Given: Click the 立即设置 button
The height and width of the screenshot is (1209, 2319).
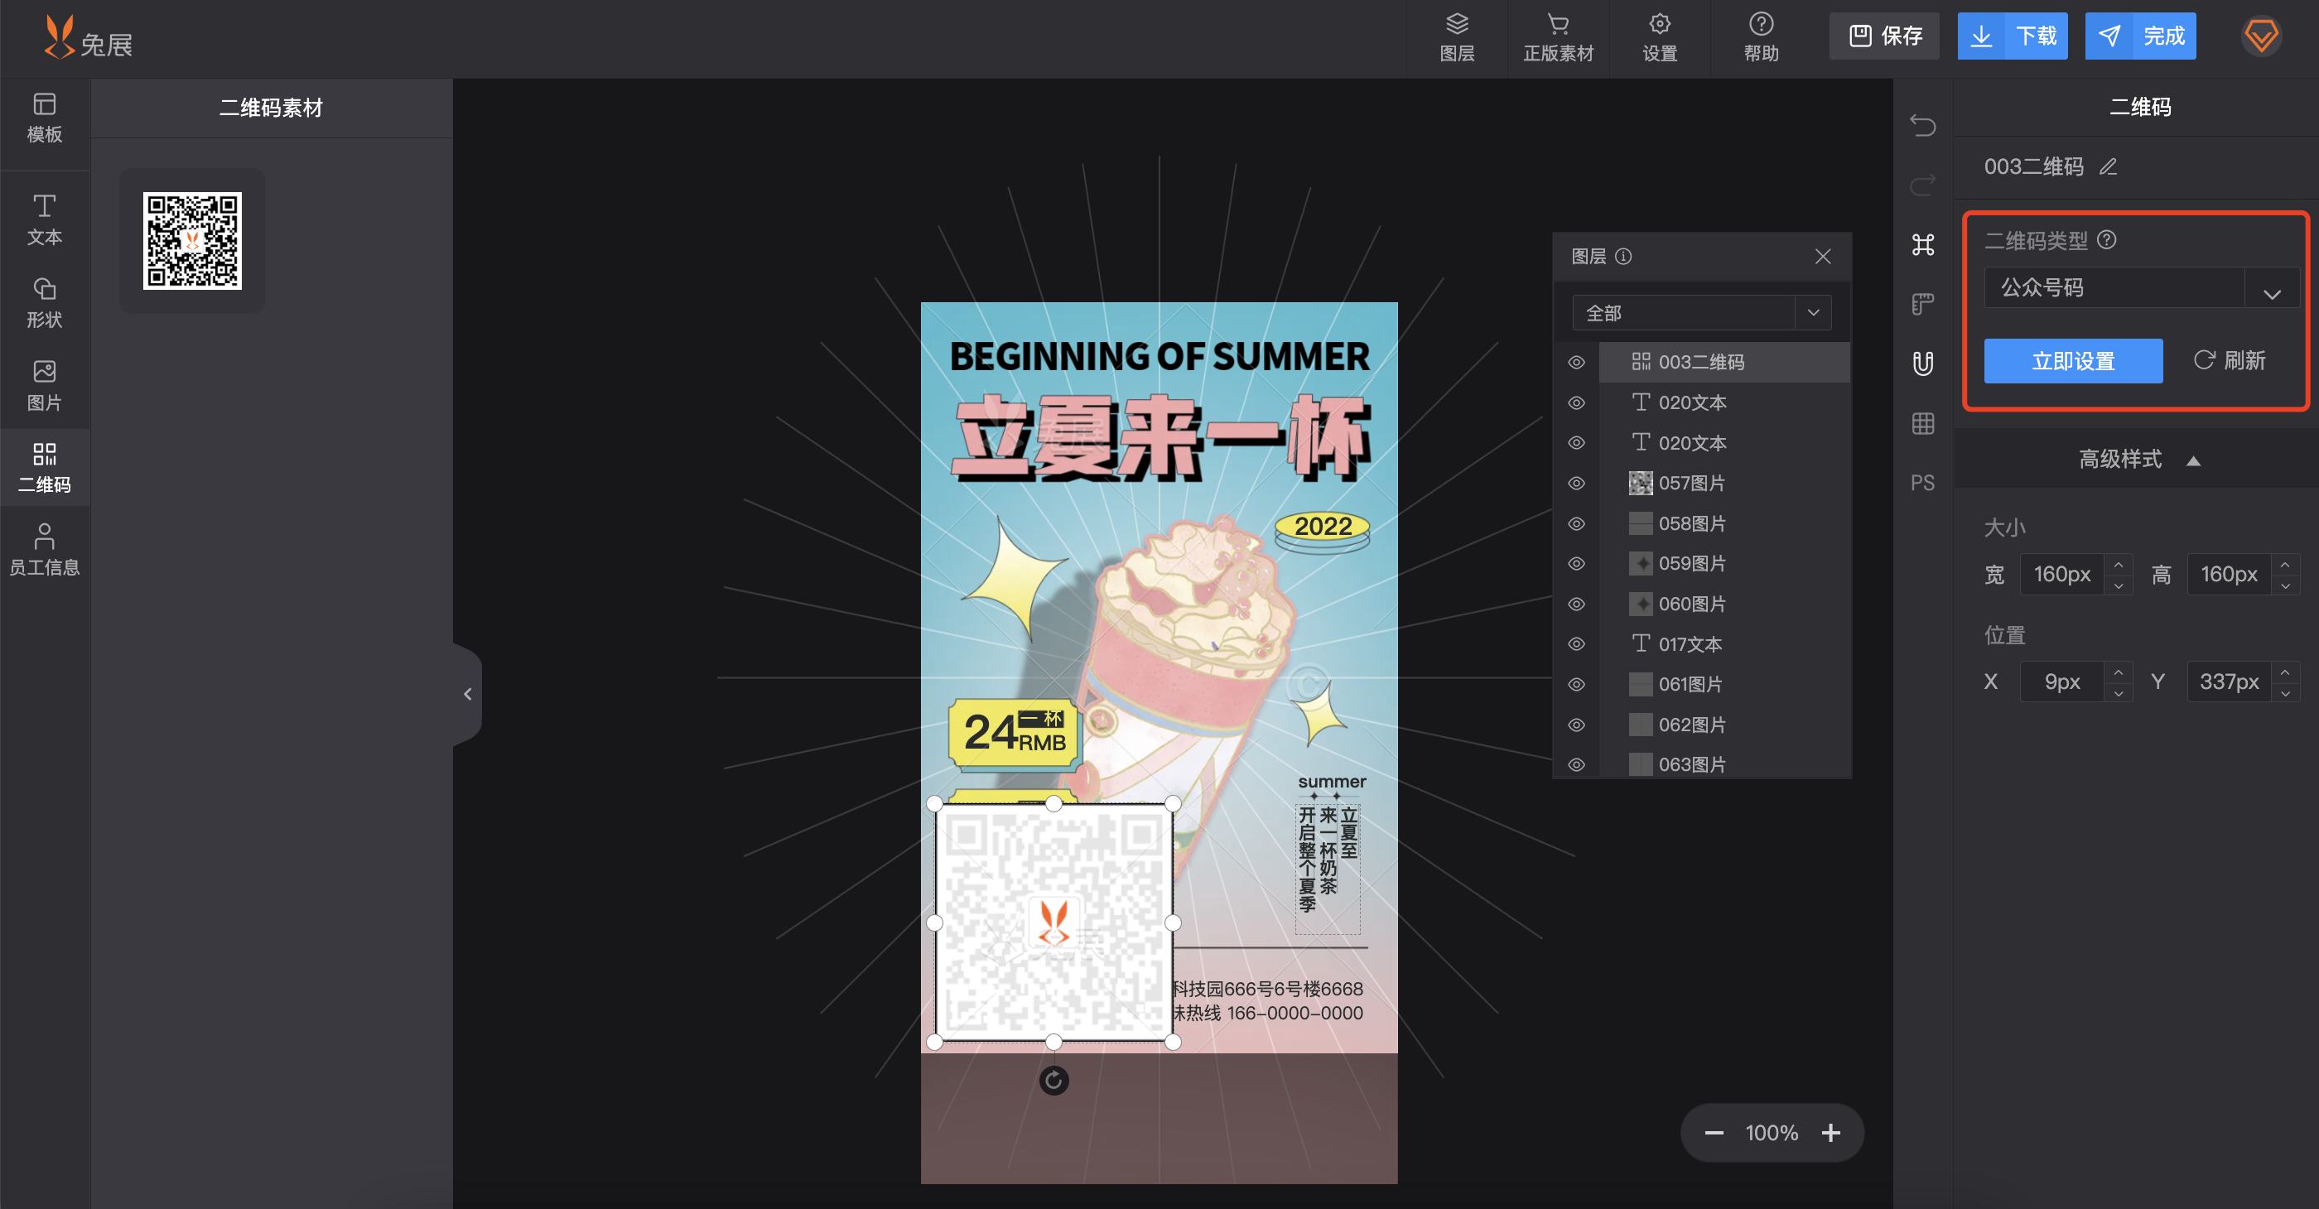Looking at the screenshot, I should coord(2072,361).
